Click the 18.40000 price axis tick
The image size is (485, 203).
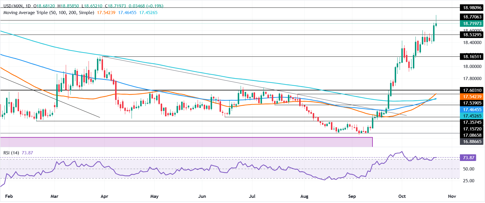click(x=472, y=42)
